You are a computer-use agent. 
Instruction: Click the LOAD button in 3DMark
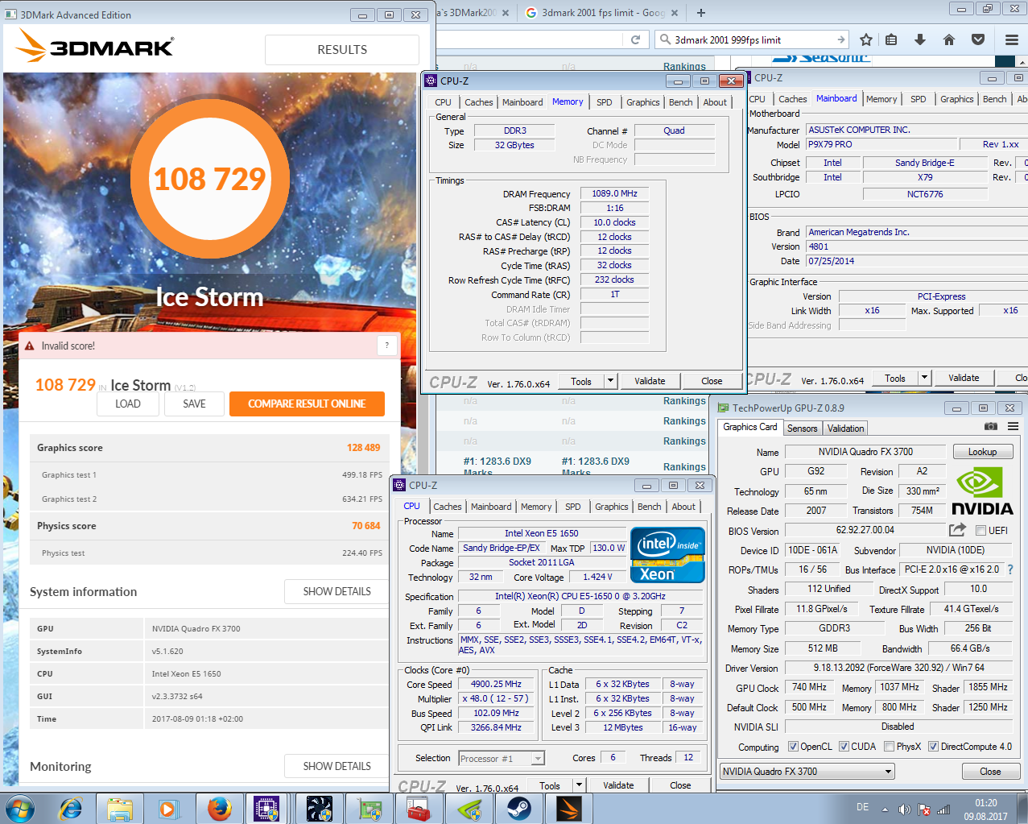click(128, 404)
